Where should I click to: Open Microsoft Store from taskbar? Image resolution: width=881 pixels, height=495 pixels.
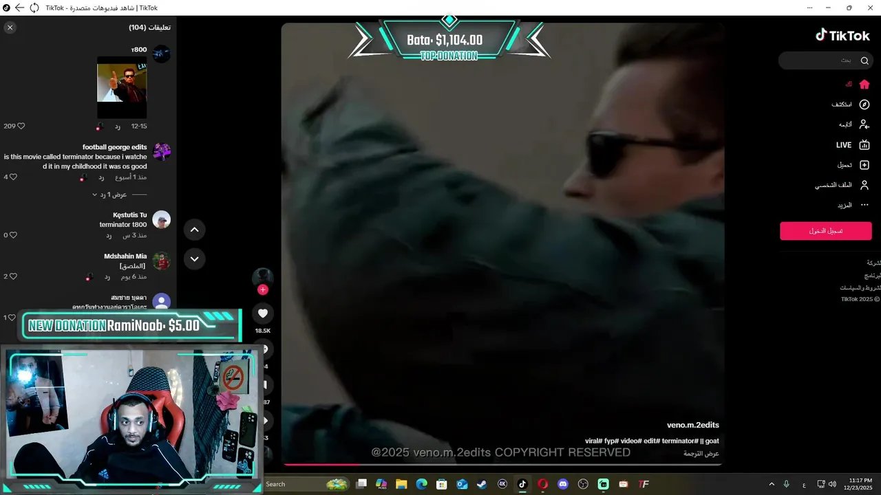[x=442, y=484]
